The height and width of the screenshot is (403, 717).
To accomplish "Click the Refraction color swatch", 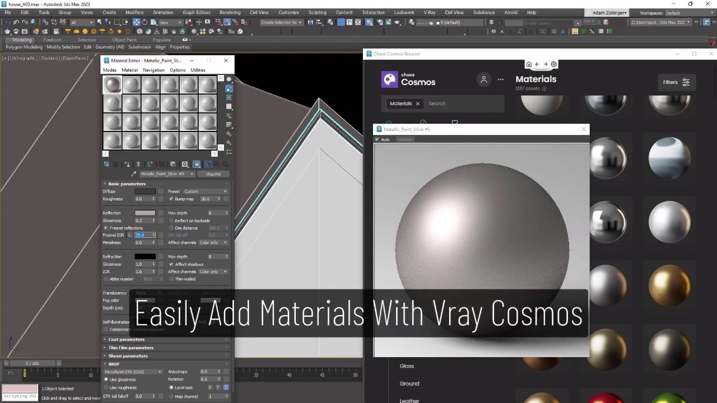I will click(x=145, y=256).
